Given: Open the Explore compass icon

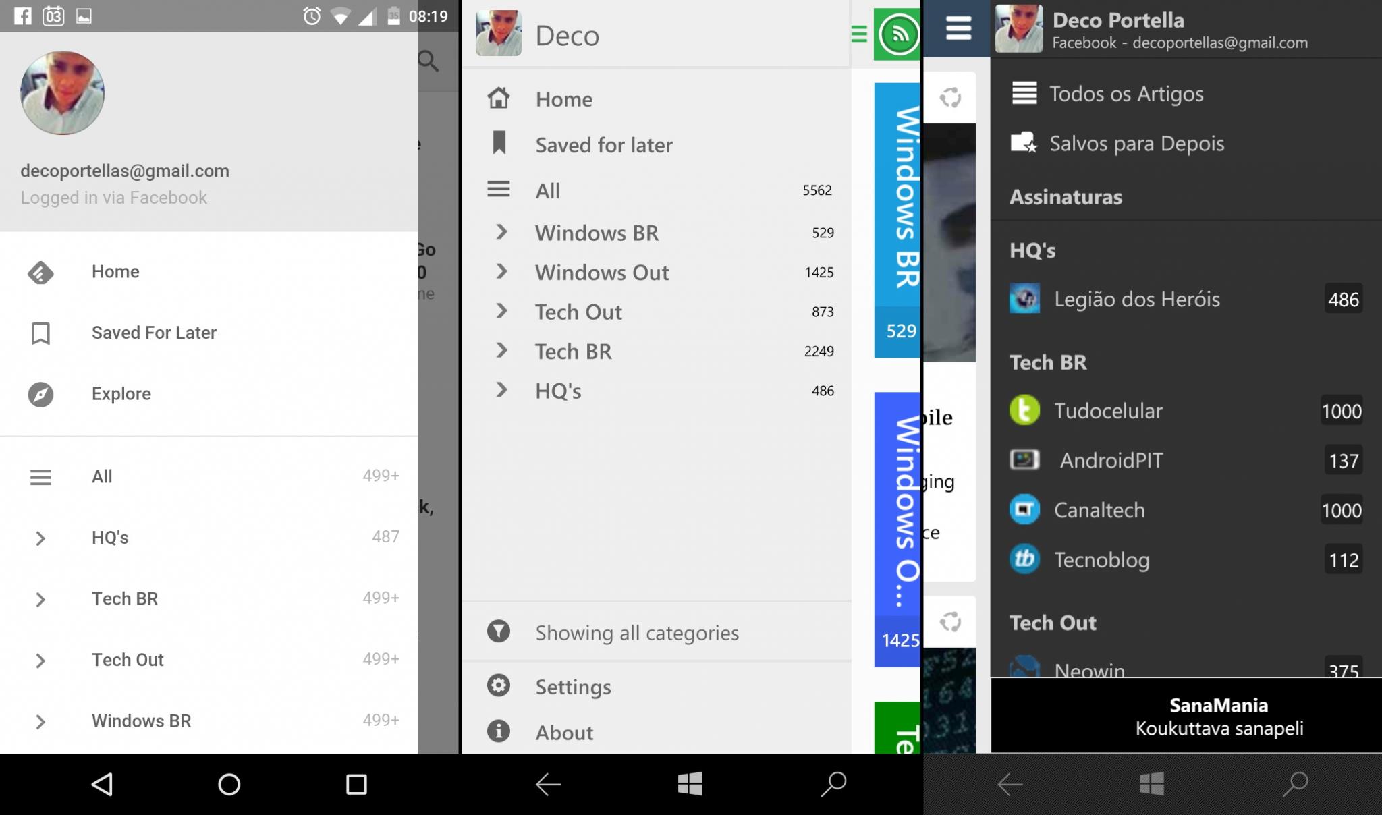Looking at the screenshot, I should click(40, 395).
